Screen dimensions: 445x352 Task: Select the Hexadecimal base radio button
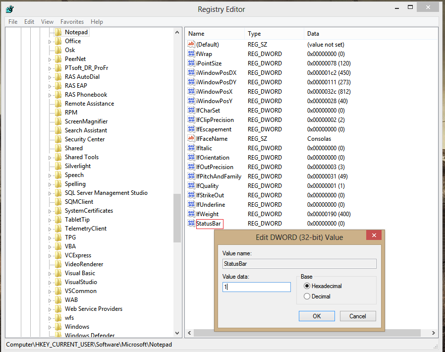click(307, 286)
